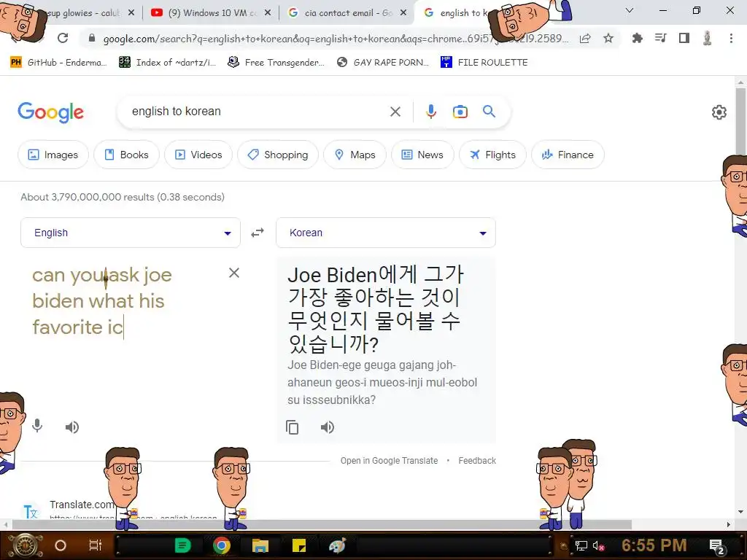Screen dimensions: 747x560
Task: Unmute the taskbar volume icon
Action: (598, 546)
